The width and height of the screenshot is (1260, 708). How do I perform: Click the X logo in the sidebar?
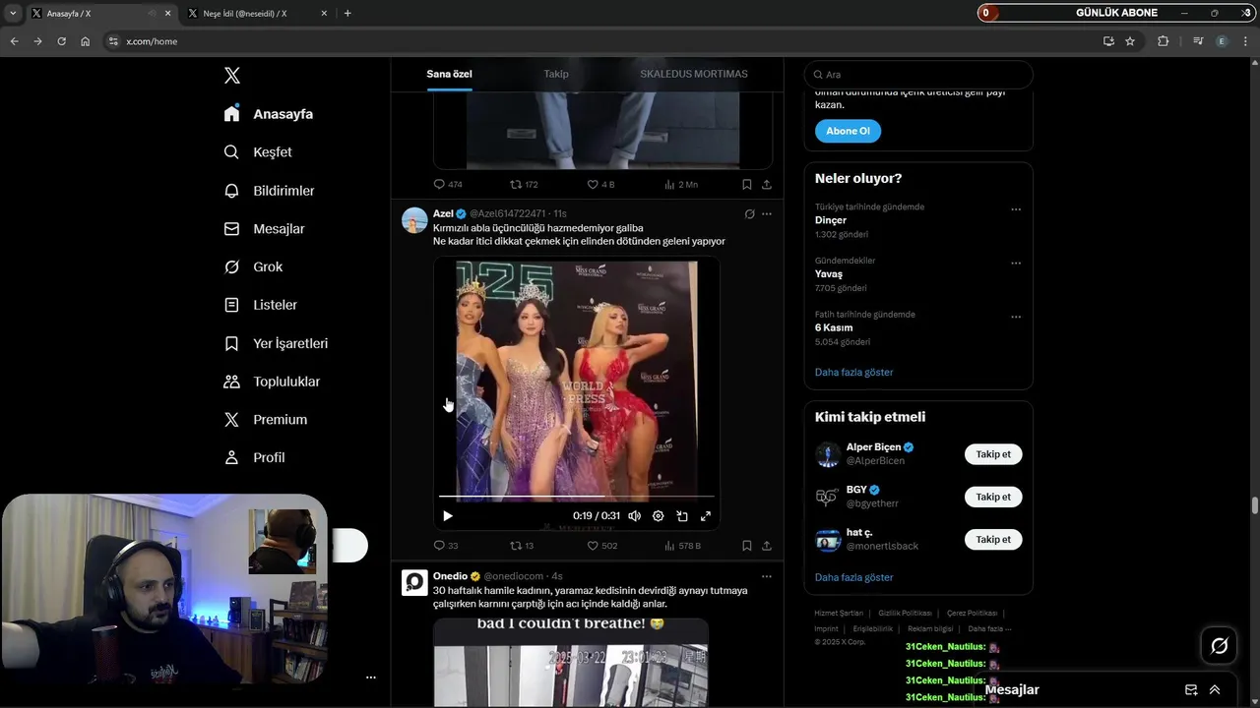point(232,76)
